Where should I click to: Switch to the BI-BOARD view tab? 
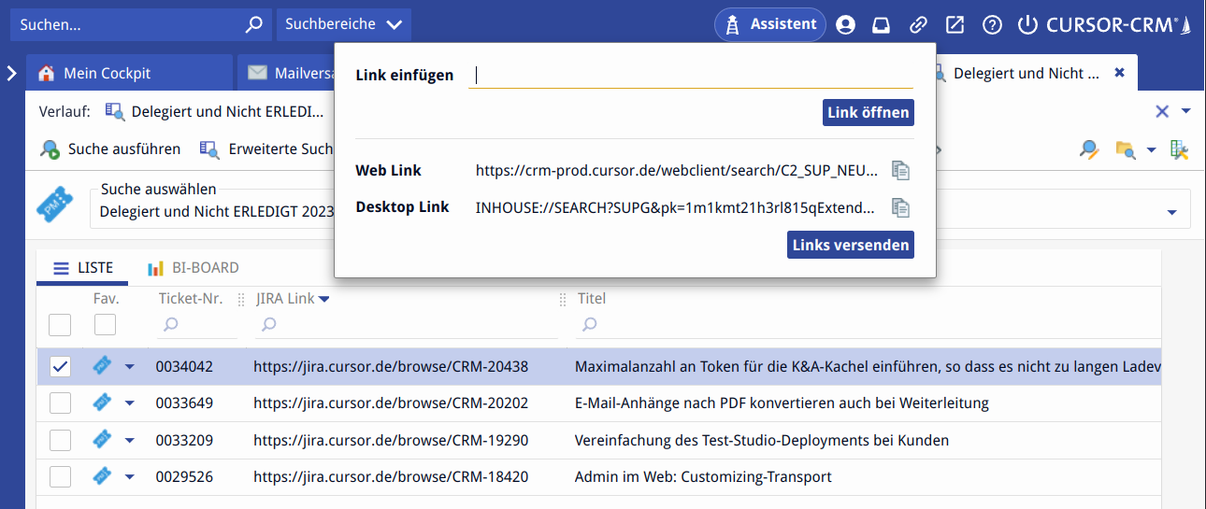[x=194, y=268]
